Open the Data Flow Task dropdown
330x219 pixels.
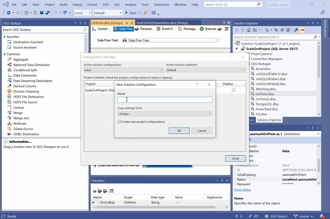pyautogui.click(x=171, y=40)
